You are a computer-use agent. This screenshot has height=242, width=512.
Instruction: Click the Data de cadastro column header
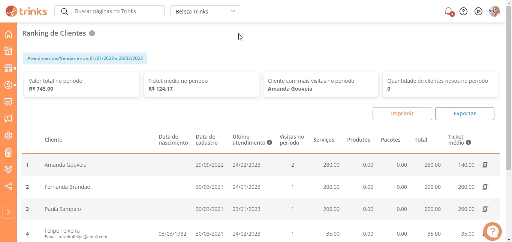[x=207, y=140]
